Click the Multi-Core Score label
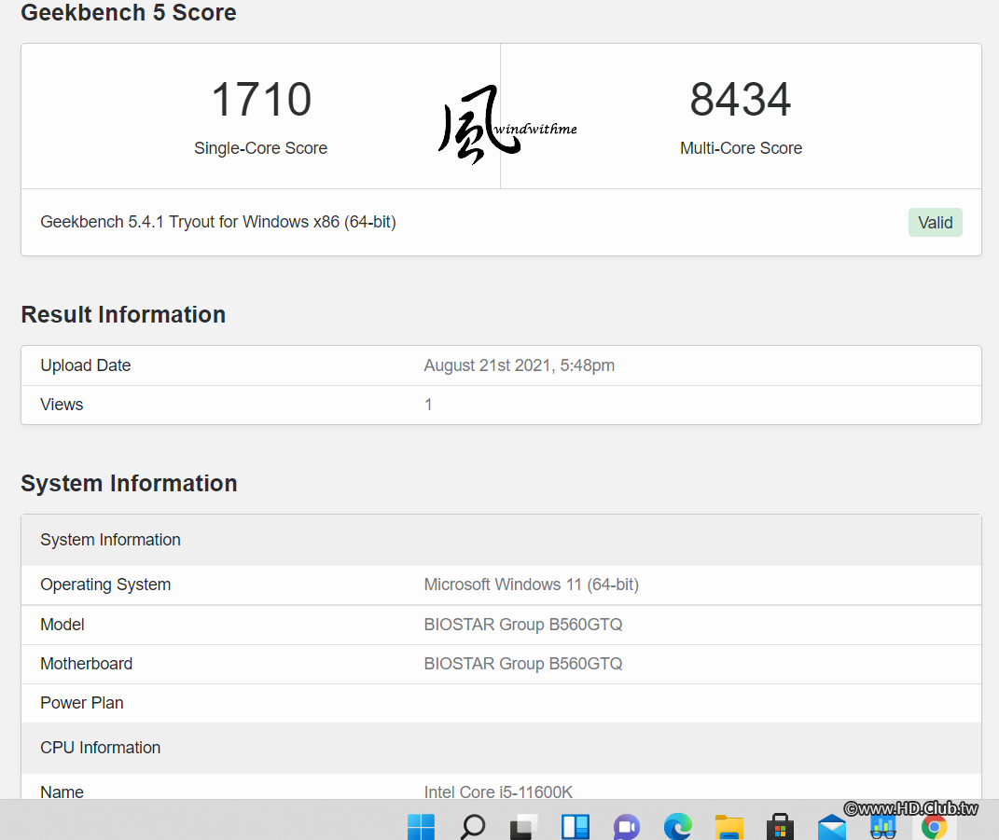 (741, 147)
